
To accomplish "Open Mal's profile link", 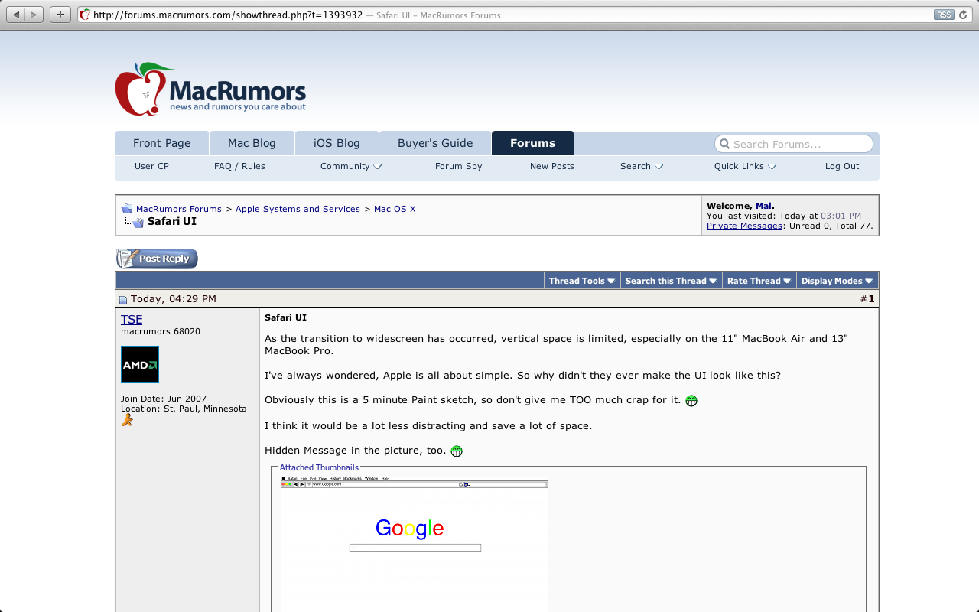I will click(763, 206).
